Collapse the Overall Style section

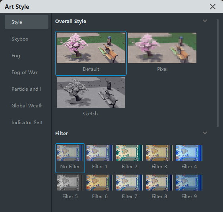tap(205, 21)
